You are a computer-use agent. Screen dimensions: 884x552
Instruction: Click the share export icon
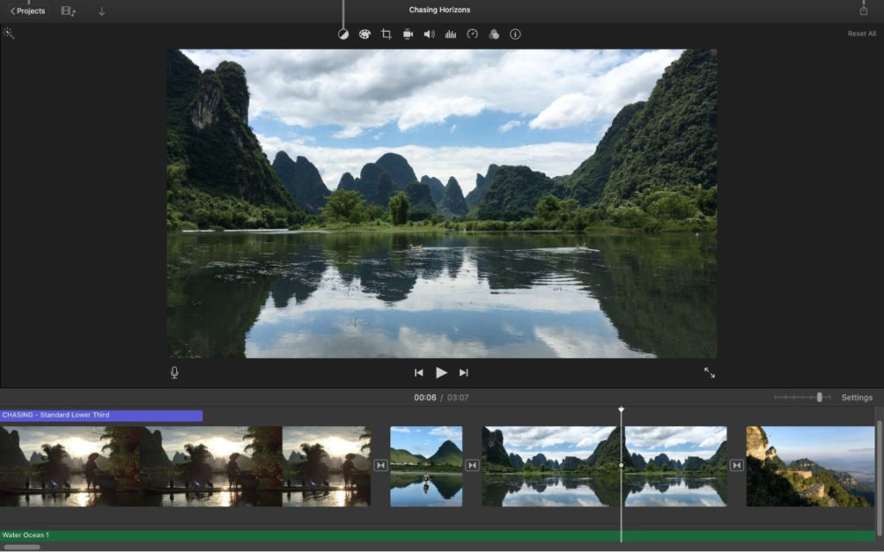pyautogui.click(x=863, y=10)
